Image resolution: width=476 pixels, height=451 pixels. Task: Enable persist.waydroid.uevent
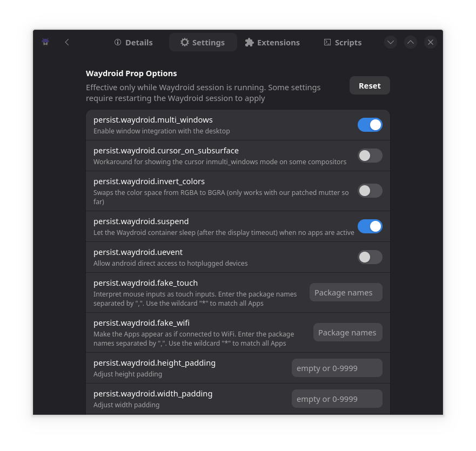pyautogui.click(x=370, y=257)
